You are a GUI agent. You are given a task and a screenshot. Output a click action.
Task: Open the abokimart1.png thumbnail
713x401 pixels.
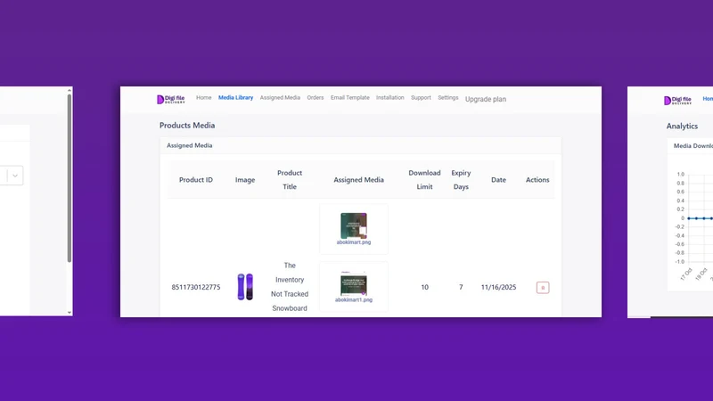coord(354,283)
